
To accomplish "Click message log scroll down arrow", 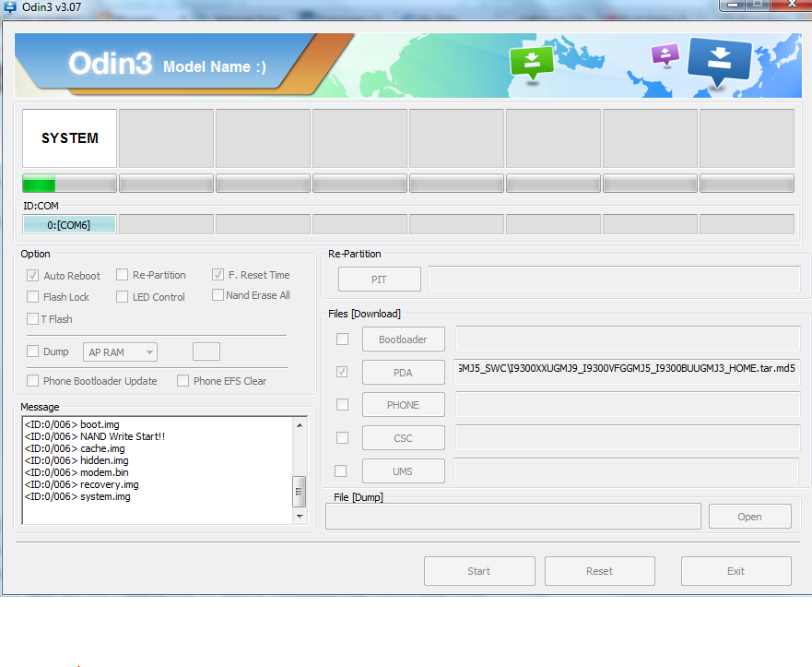I will pos(300,517).
